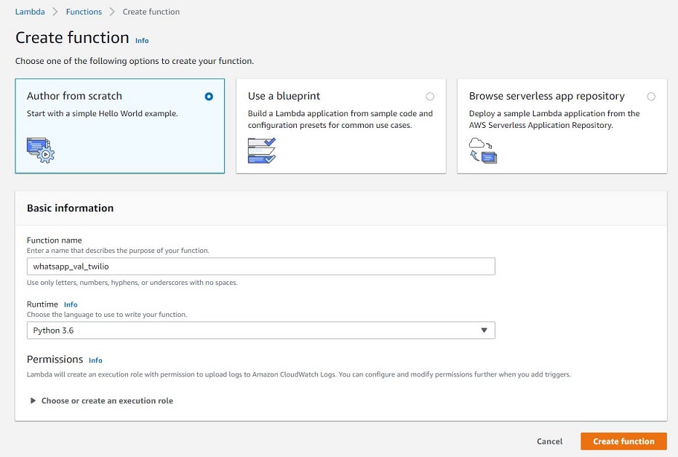The image size is (678, 457).
Task: Click 'Start with a simple Hello World example' text
Action: click(x=103, y=113)
